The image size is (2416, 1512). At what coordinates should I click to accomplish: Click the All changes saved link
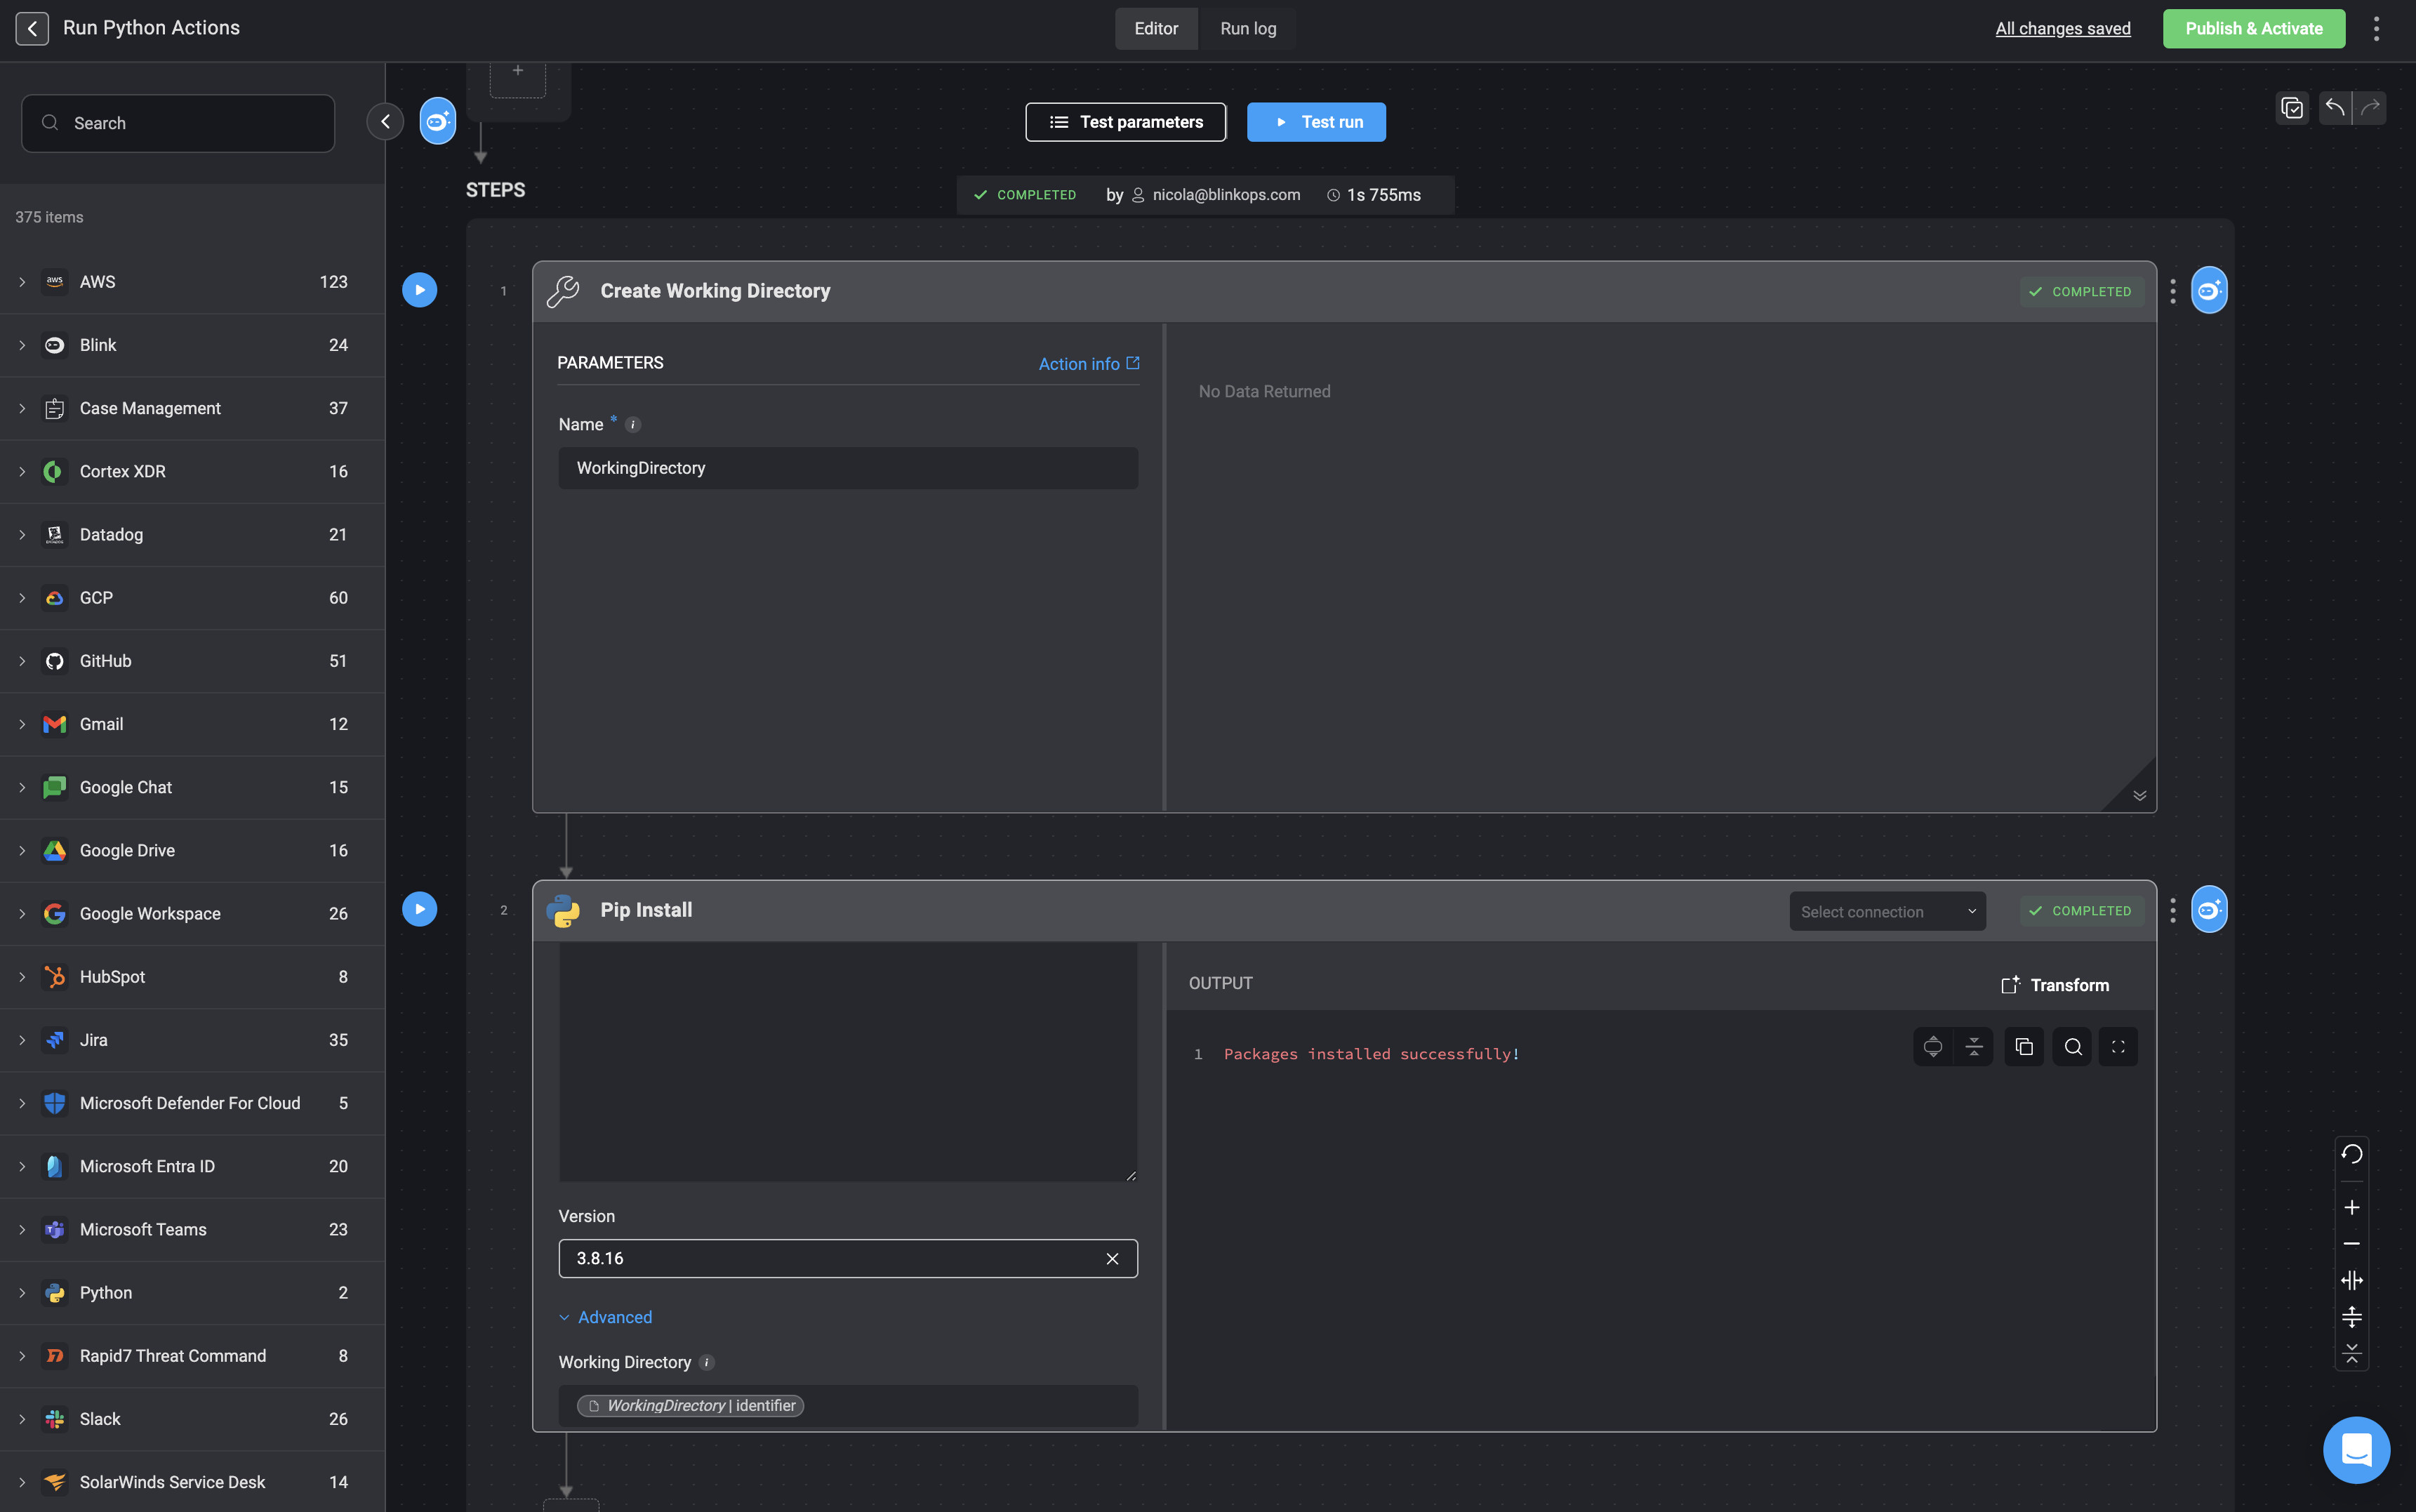[x=2062, y=28]
